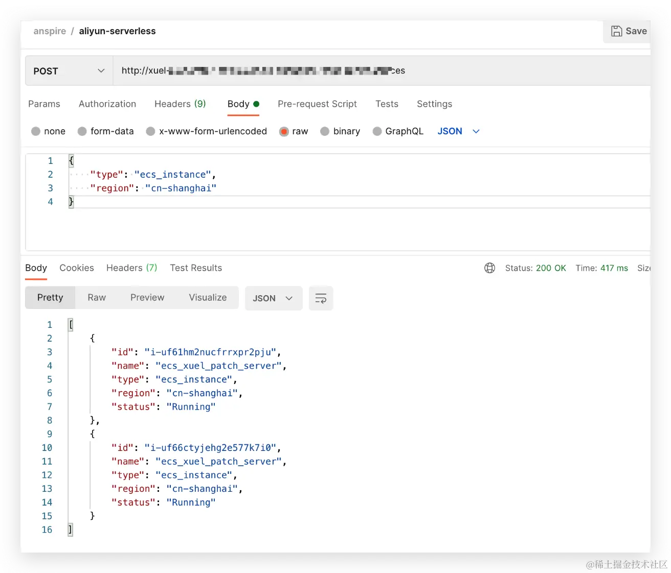
Task: Choose x-www-form-urlencoded body type
Action: pyautogui.click(x=150, y=131)
